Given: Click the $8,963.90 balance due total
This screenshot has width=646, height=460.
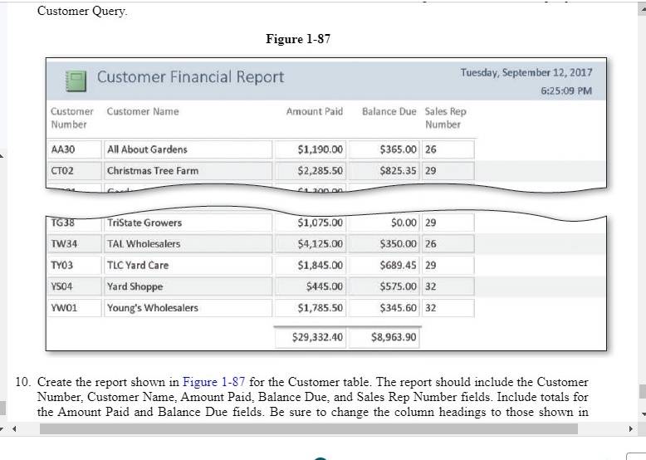Looking at the screenshot, I should pos(384,338).
